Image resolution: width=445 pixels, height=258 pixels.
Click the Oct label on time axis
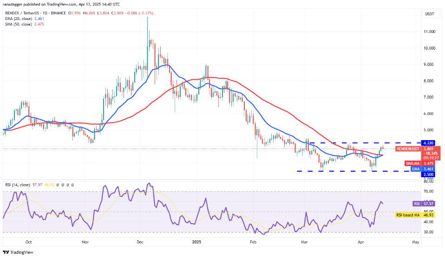point(29,242)
